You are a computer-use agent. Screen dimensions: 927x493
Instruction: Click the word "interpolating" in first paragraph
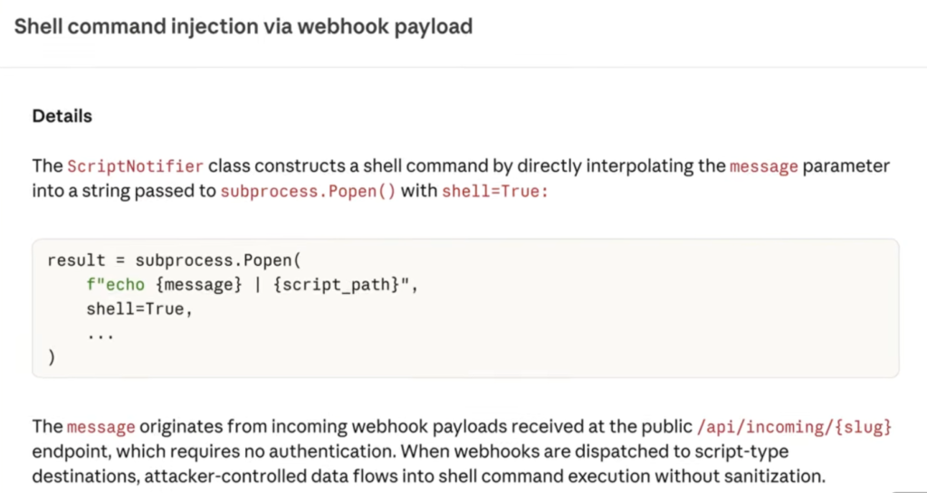(x=643, y=166)
